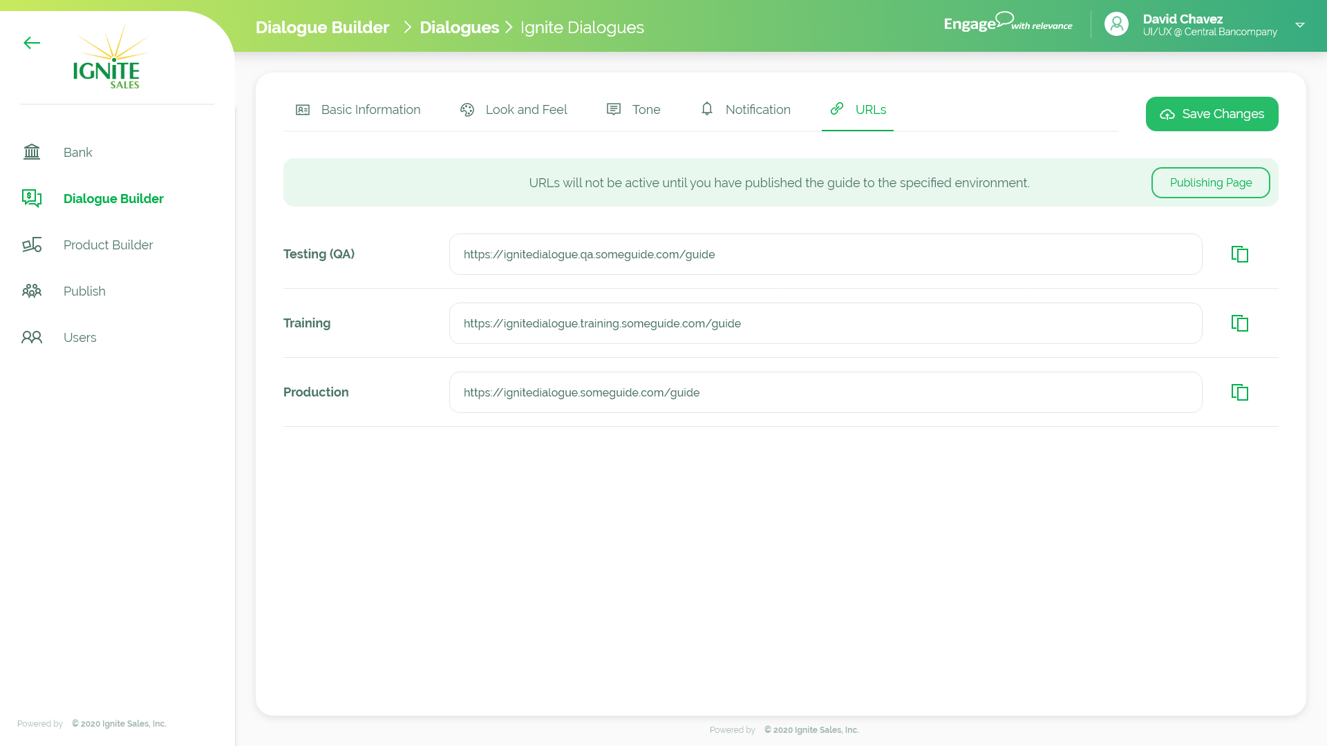Screen dimensions: 1327x746
Task: Click the Publish people icon
Action: (x=32, y=291)
